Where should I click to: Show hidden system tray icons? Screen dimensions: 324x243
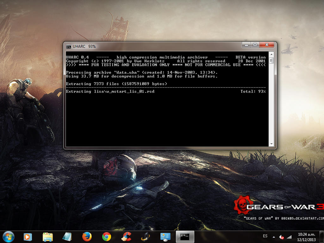pyautogui.click(x=274, y=237)
